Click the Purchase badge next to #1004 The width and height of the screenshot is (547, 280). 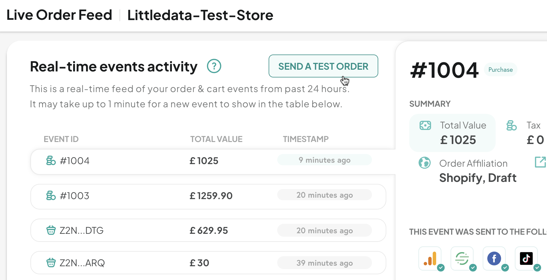click(x=501, y=70)
